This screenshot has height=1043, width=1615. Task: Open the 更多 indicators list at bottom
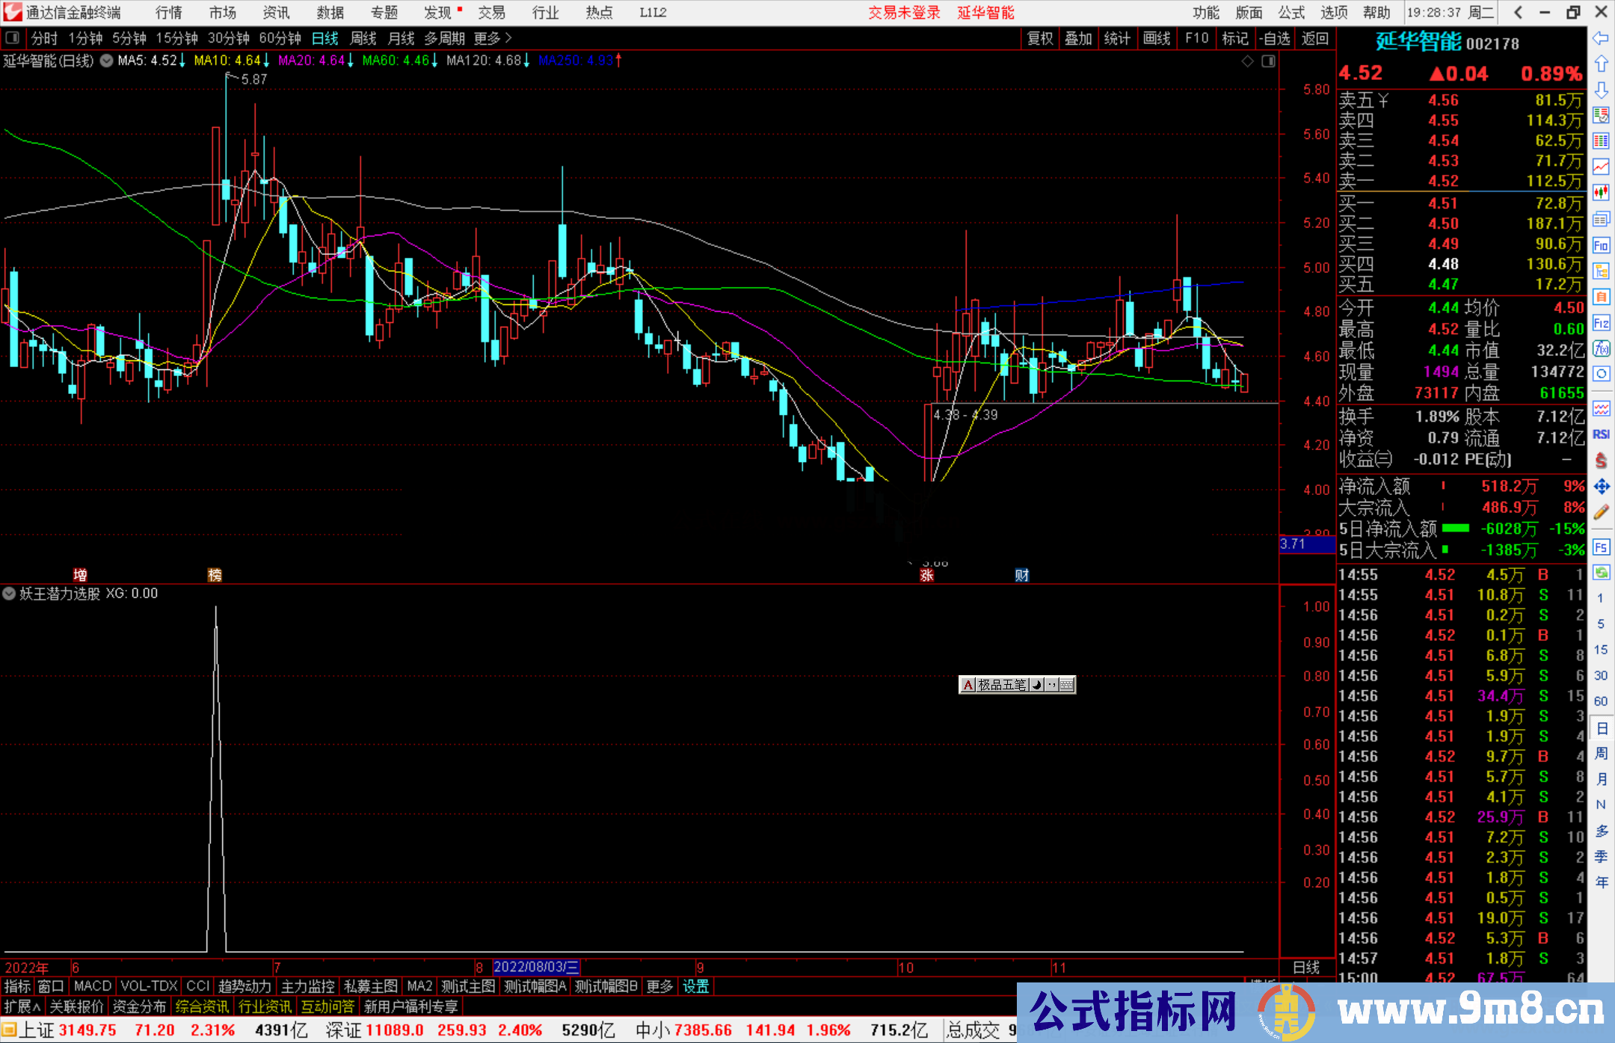(x=659, y=986)
